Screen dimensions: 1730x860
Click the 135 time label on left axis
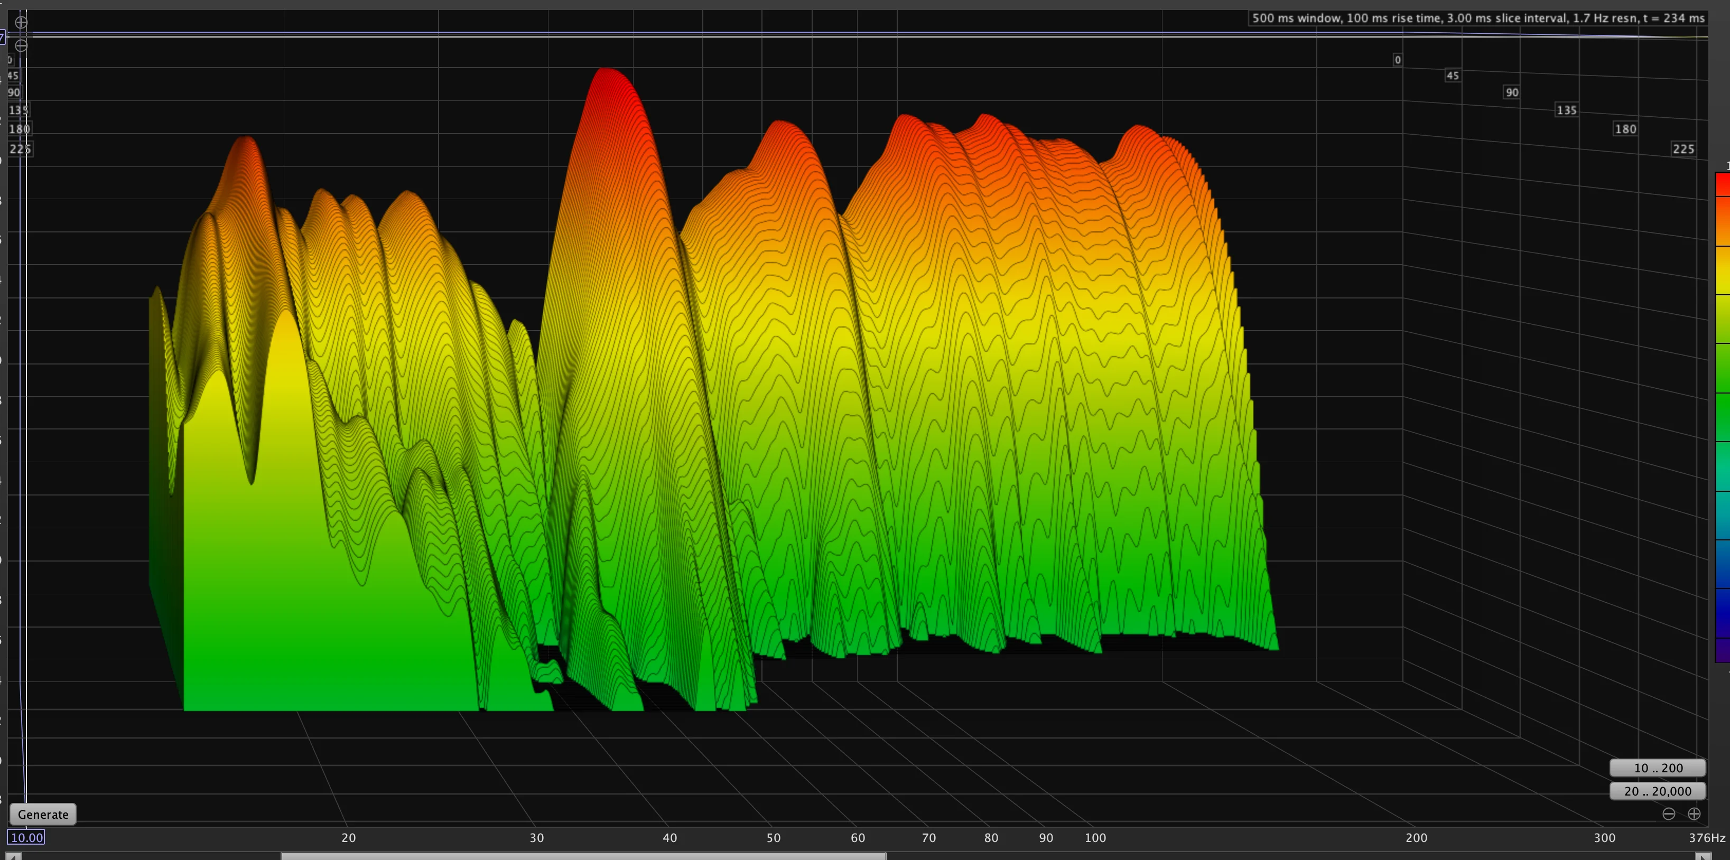point(19,109)
